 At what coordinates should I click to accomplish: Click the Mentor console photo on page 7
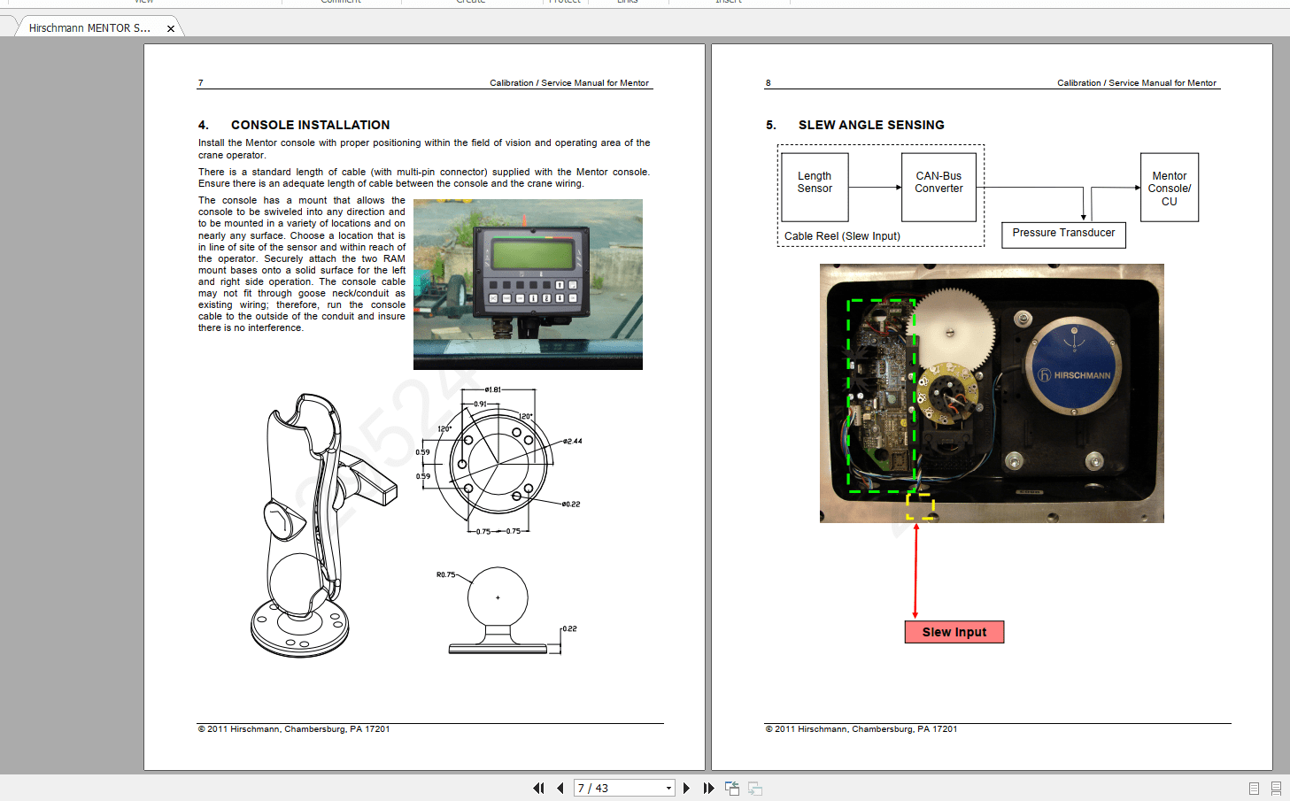(528, 284)
